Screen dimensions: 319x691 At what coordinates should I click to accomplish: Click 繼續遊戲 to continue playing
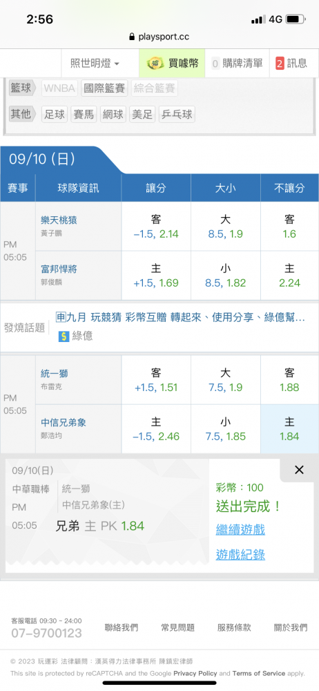click(x=240, y=529)
